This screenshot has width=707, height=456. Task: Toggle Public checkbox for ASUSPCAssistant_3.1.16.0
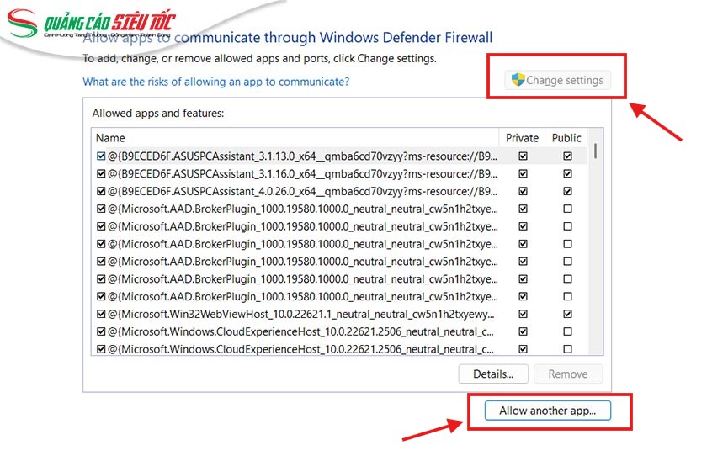tap(567, 174)
